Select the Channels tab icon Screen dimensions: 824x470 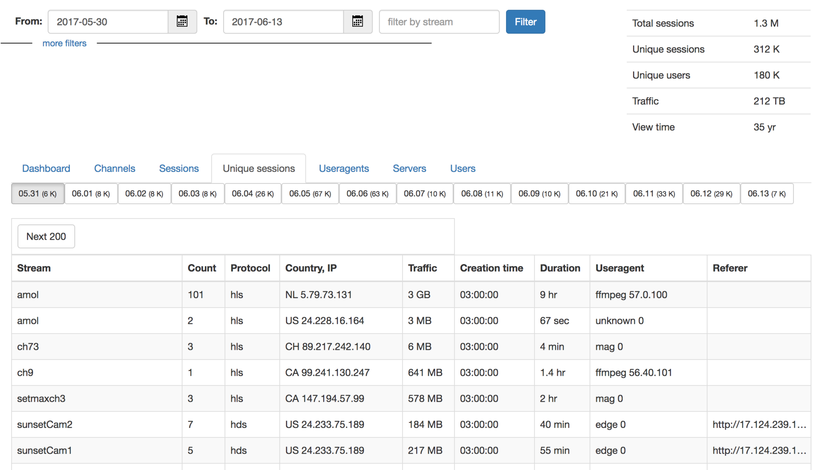[114, 168]
